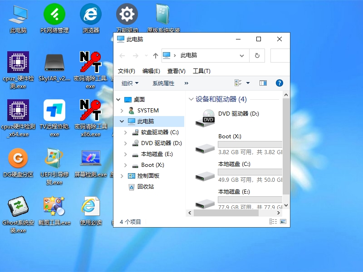Screen dimensions: 363x272
Task: Toggle the preview pane button
Action: pyautogui.click(x=263, y=83)
